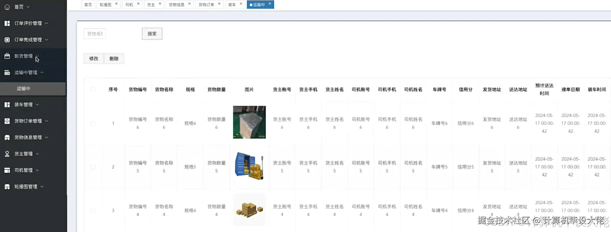Click the 订单完成管理 sidebar icon
This screenshot has width=611, height=232.
[7, 40]
